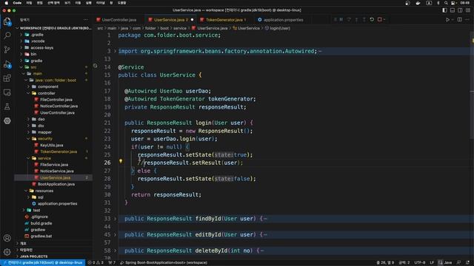Open the Remote Explorer view
The image size is (474, 266).
tap(7, 92)
